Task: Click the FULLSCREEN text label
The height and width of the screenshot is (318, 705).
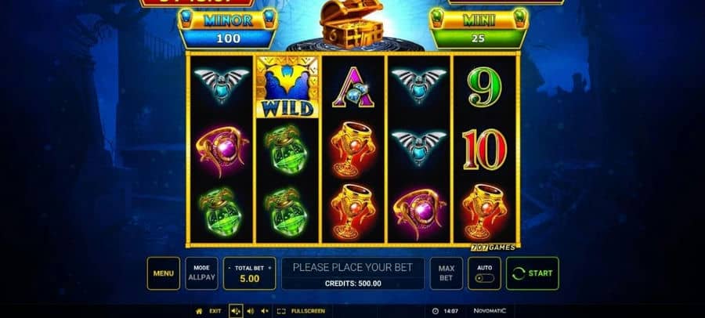Action: point(308,311)
